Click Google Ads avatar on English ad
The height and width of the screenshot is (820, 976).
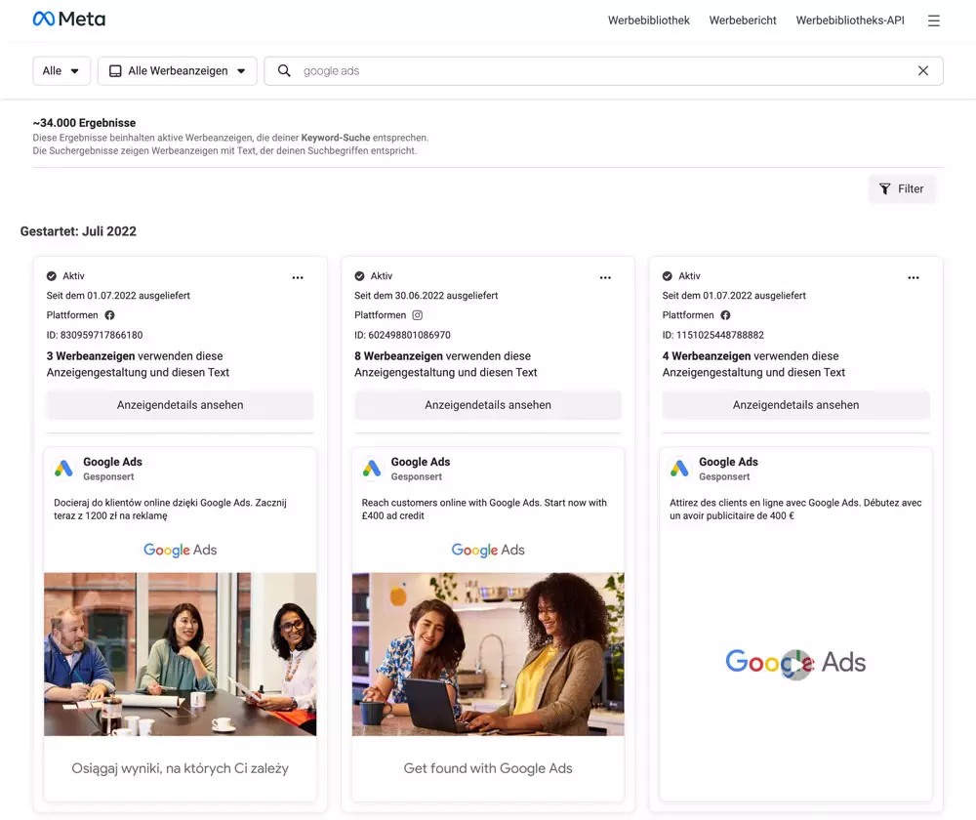coord(372,469)
